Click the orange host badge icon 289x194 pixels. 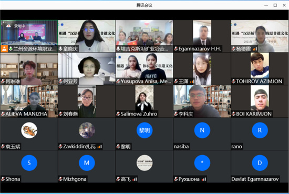(x=4, y=49)
